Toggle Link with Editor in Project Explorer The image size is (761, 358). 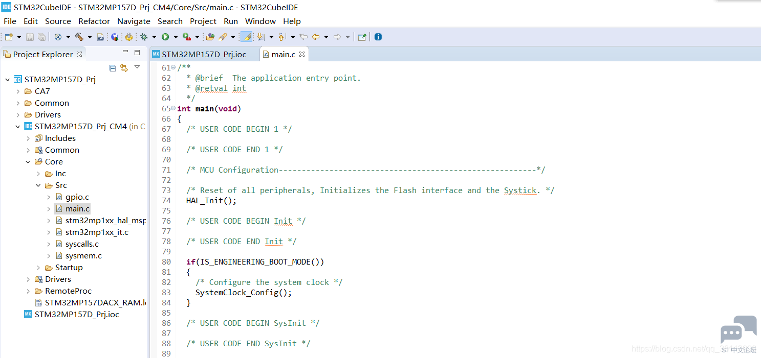(124, 67)
